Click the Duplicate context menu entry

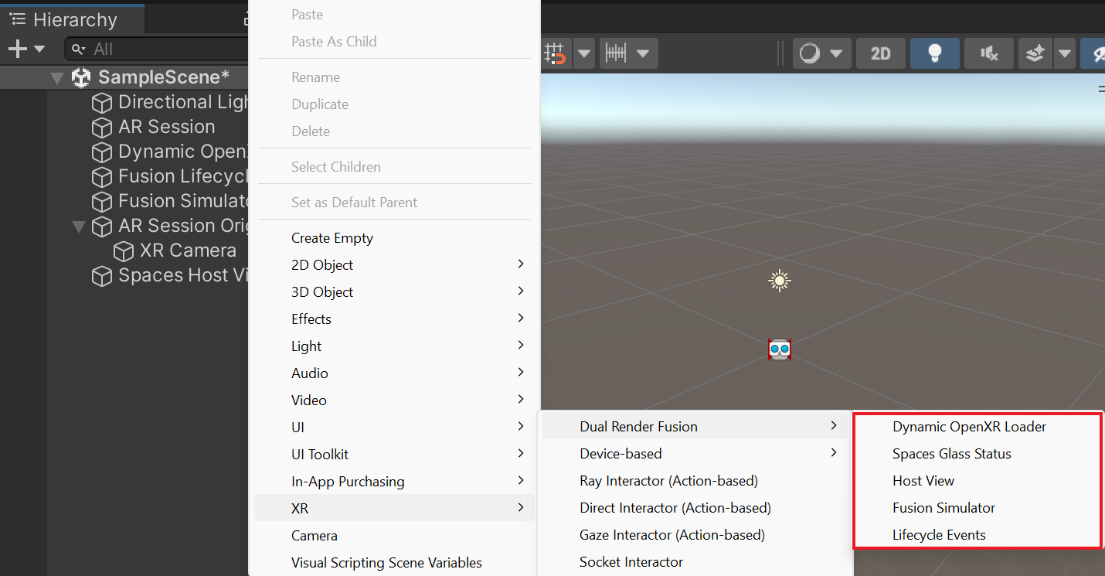point(393,104)
